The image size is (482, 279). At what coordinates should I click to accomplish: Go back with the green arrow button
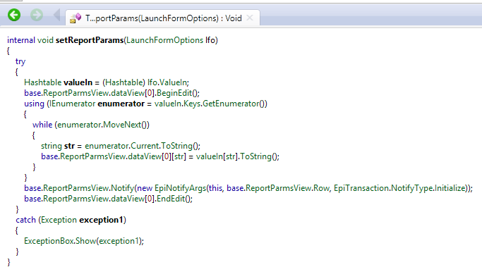click(14, 15)
